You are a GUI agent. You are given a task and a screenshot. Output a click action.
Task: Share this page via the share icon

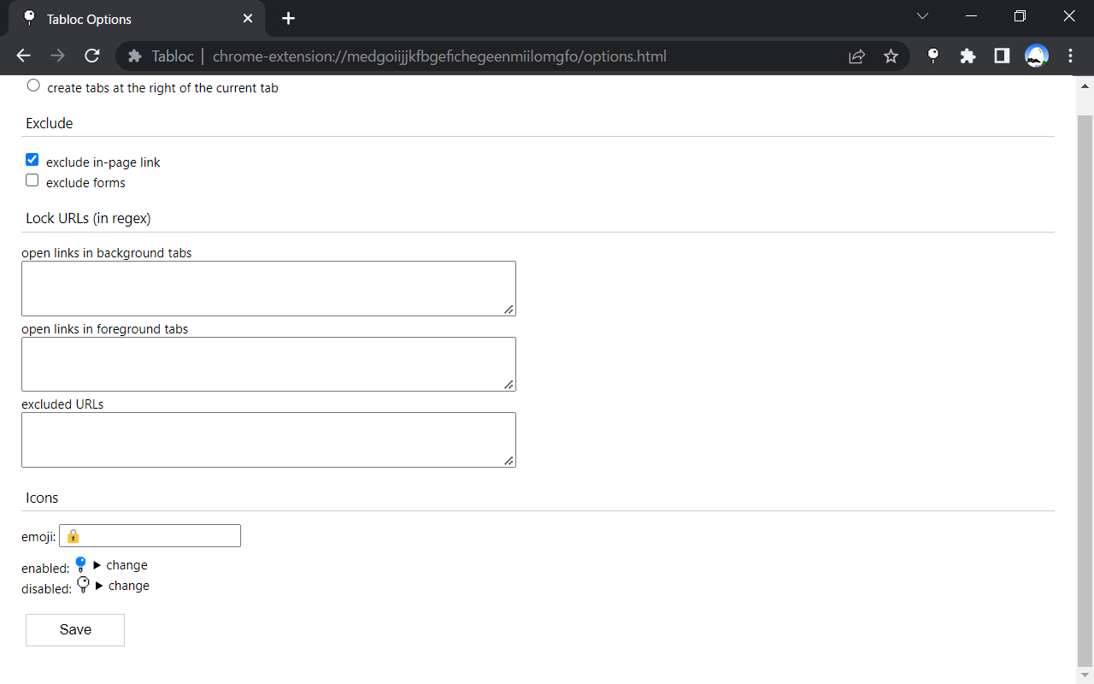tap(856, 56)
